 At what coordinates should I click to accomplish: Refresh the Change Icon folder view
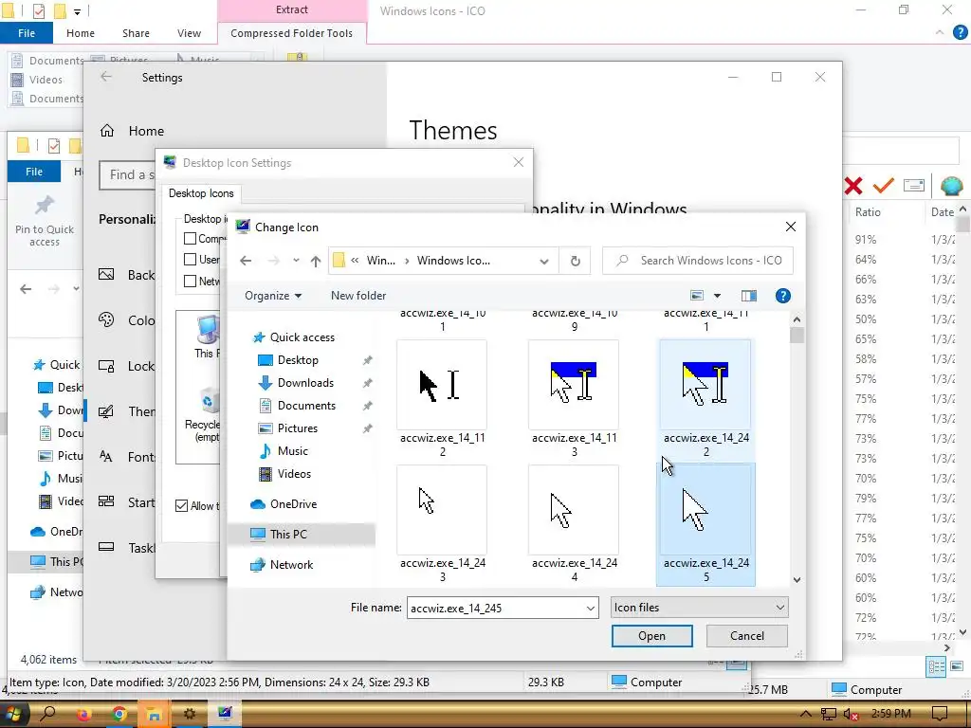click(576, 261)
